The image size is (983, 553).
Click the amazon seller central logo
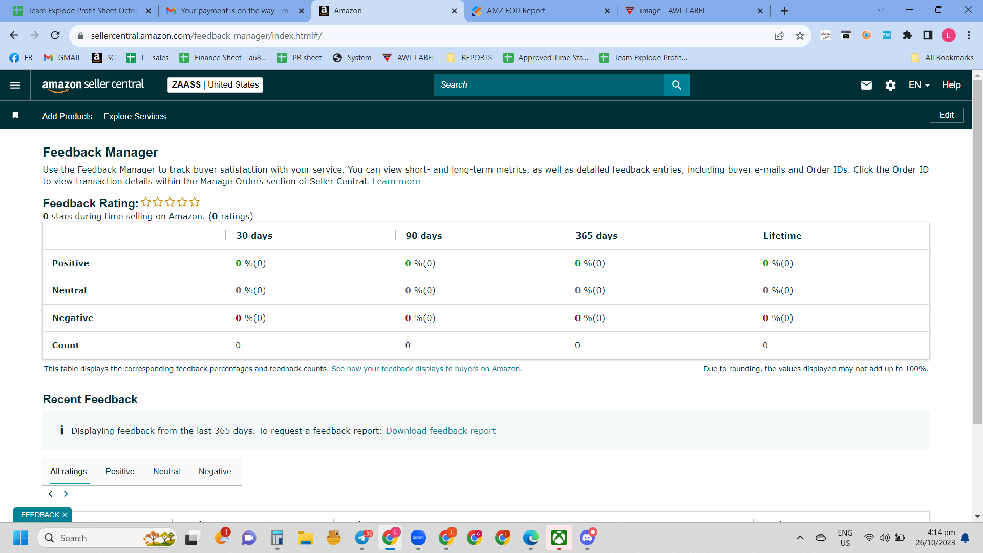point(93,85)
